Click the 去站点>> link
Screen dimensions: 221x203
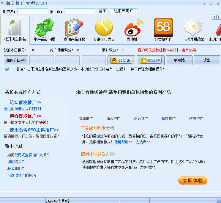[x=143, y=142]
